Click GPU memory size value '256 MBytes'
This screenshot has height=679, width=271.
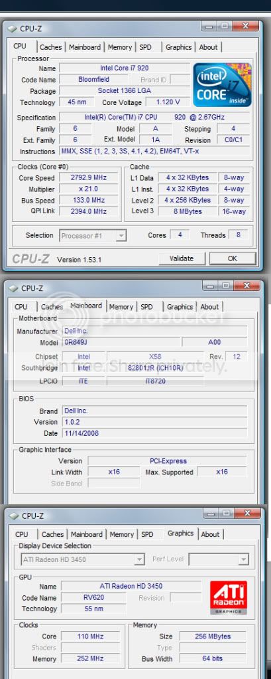click(212, 636)
